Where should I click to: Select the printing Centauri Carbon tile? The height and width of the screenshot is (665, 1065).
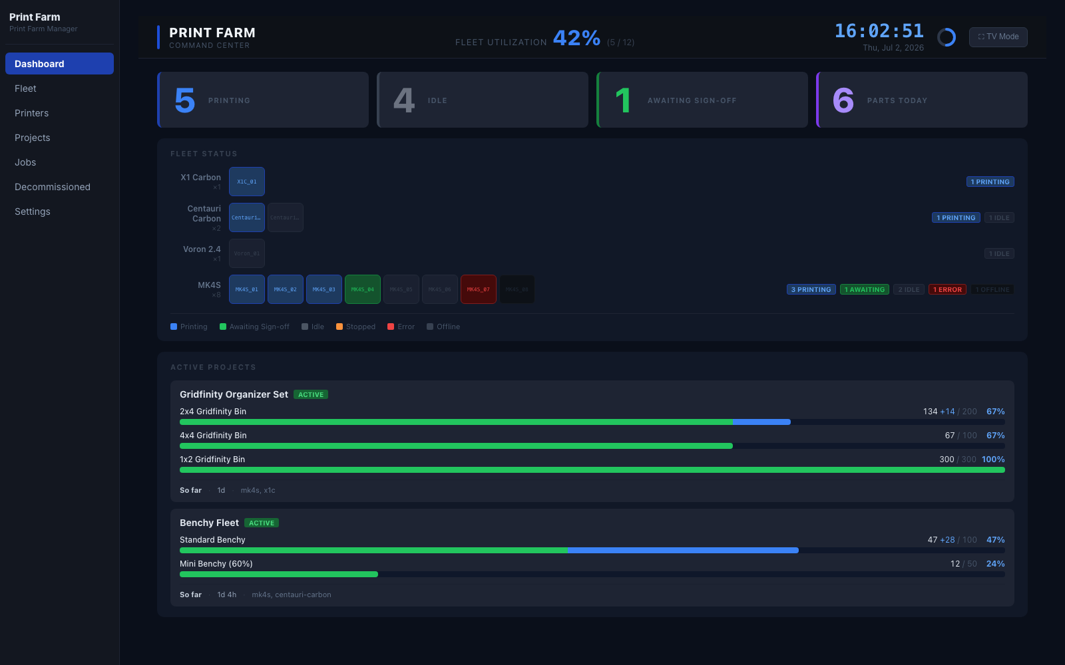pos(247,217)
